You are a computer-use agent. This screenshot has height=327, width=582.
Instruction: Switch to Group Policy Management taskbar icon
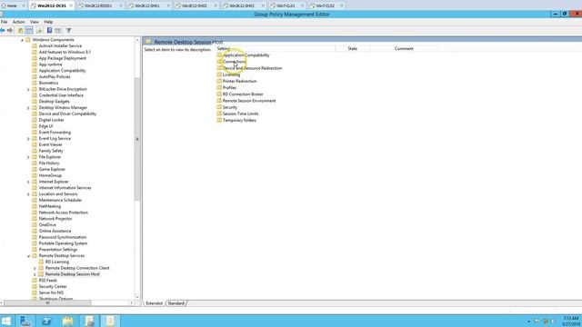(89, 321)
